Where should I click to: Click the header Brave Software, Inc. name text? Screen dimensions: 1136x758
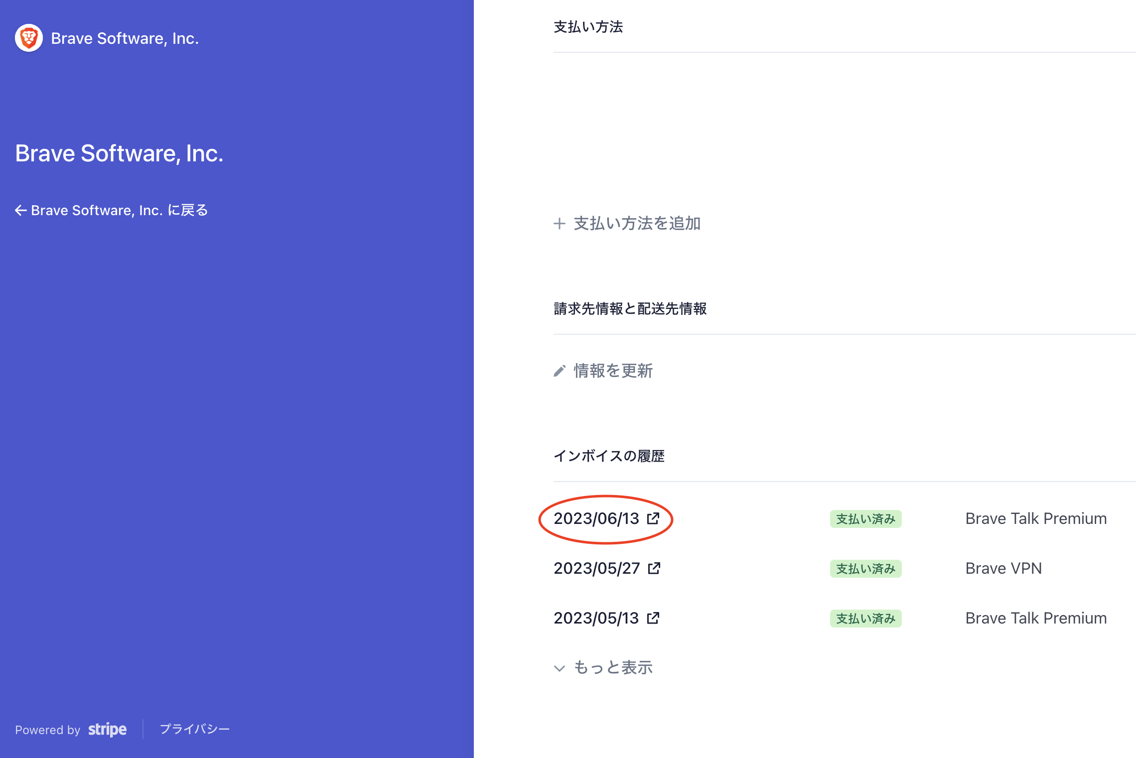tap(125, 38)
